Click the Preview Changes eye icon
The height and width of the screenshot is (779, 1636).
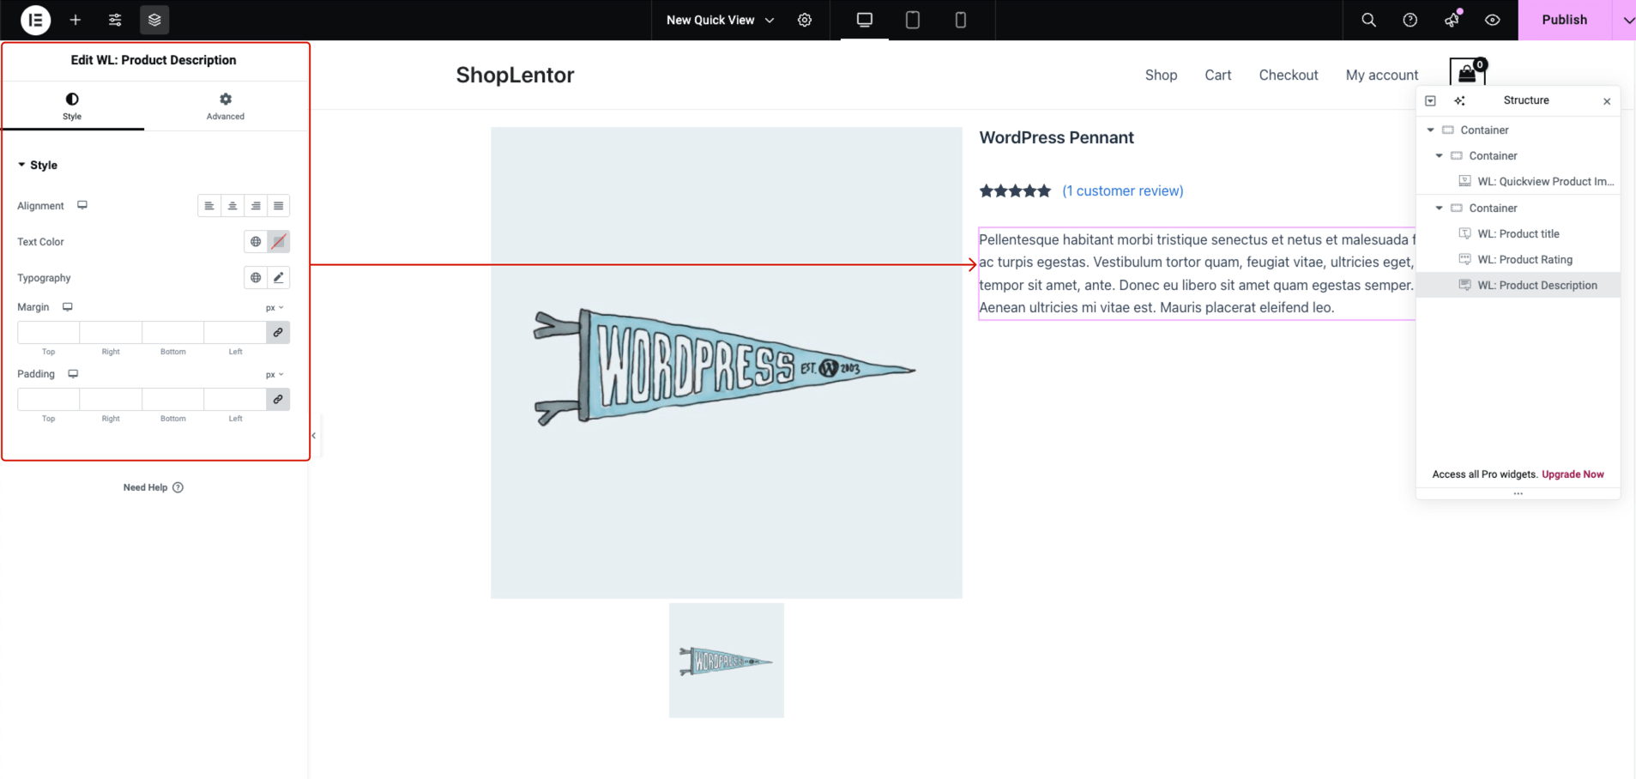point(1493,20)
